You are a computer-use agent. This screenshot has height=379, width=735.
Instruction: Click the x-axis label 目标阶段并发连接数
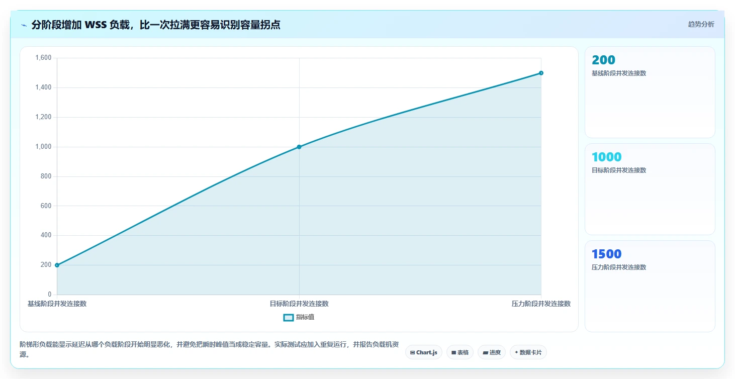pos(299,304)
